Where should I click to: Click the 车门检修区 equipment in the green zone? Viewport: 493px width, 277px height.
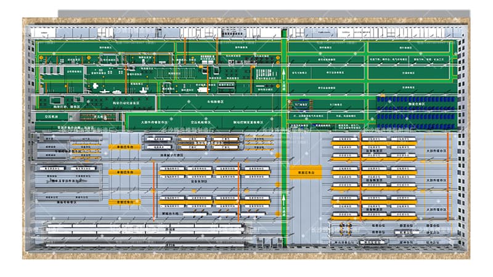pyautogui.click(x=301, y=104)
